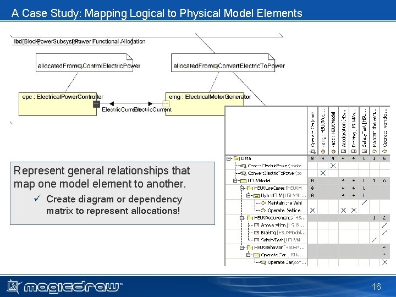Click the Operate Vehicle use case icon
396x297 pixels.
tap(263, 210)
